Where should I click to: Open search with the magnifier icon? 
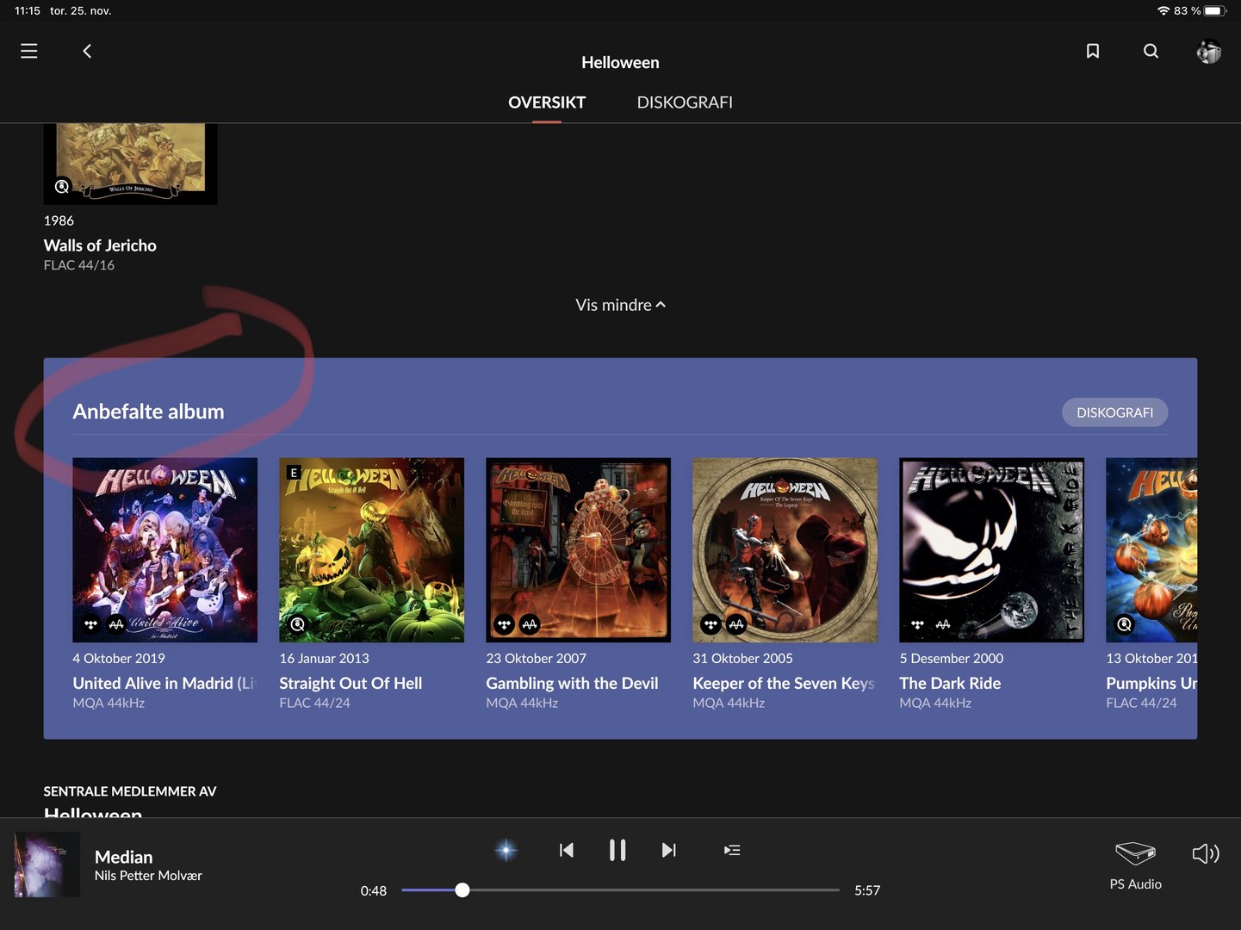click(x=1151, y=51)
